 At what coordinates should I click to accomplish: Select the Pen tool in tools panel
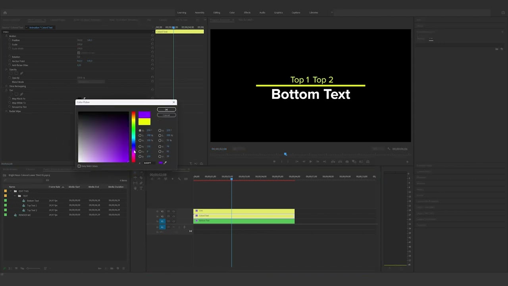pyautogui.click(x=141, y=183)
